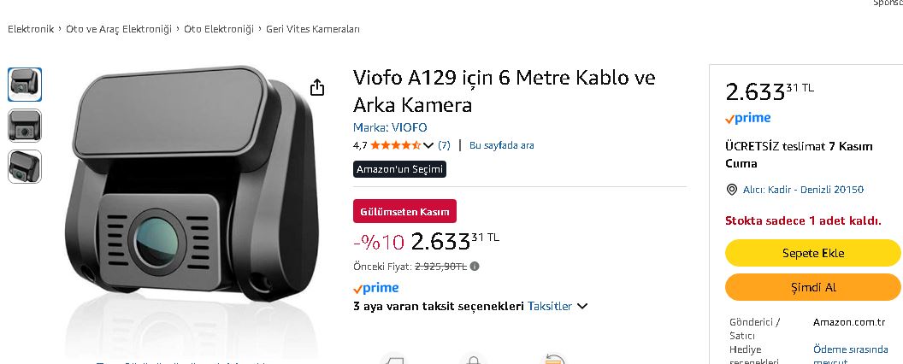Open Geri Vites Kameraları breadcrumb

point(313,29)
